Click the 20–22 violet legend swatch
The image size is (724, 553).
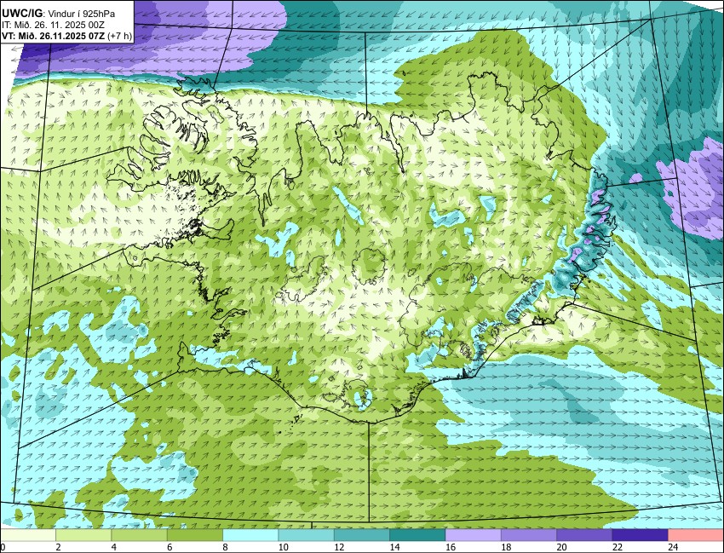(584, 535)
